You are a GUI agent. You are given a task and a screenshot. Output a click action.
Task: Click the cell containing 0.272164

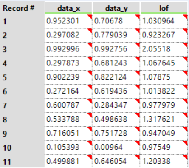click(x=68, y=91)
